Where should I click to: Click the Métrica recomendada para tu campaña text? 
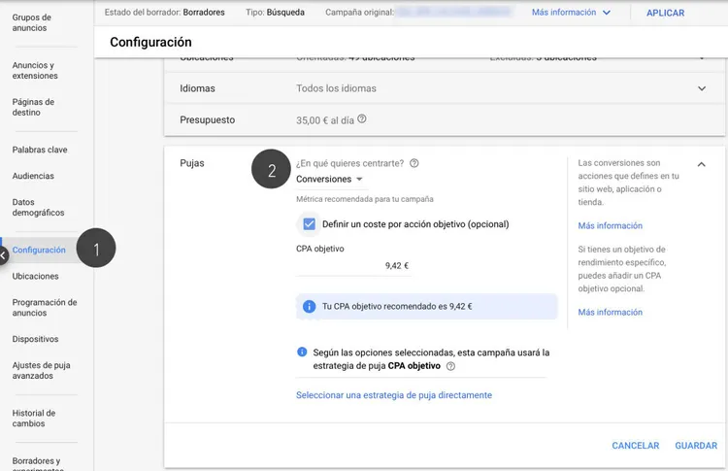click(x=364, y=199)
